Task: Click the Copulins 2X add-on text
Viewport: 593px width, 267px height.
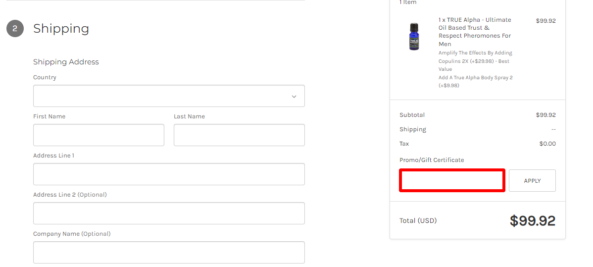Action: [475, 61]
